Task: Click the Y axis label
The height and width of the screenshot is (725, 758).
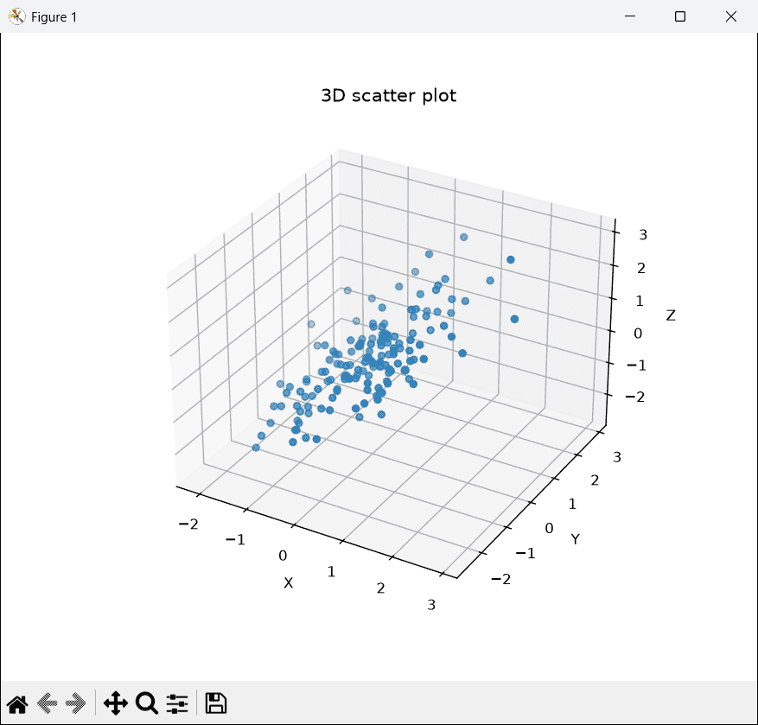Action: 575,539
